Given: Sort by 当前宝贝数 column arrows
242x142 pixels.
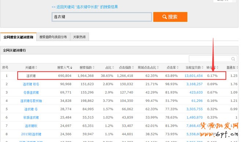Looking at the screenshot, I should pyautogui.click(x=202, y=68).
